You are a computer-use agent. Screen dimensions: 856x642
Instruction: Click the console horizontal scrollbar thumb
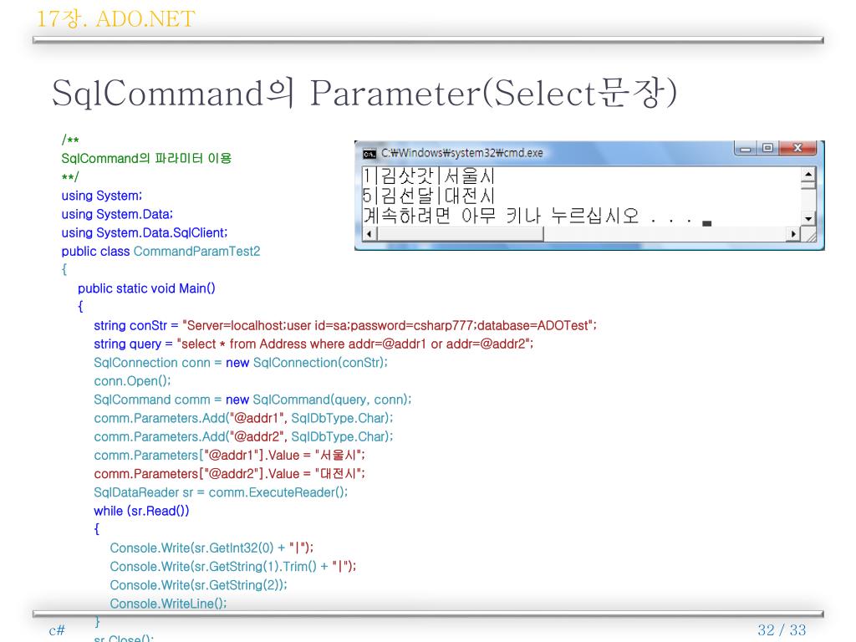(x=461, y=234)
